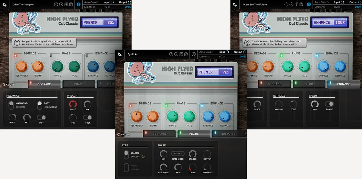Click the blue help icon in Drive The Sampler header
Viewport: 362px width, 179px height.
tap(78, 4)
